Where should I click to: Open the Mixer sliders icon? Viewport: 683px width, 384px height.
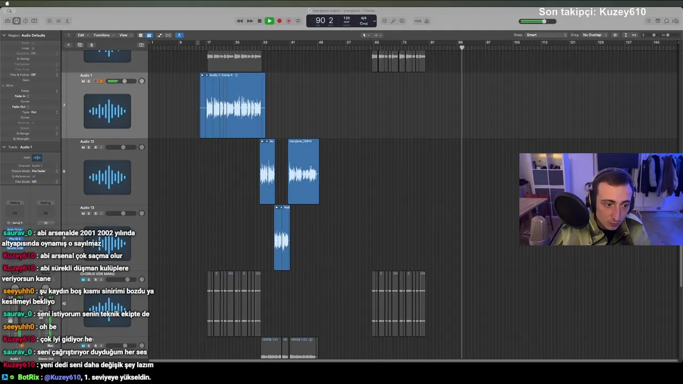pyautogui.click(x=59, y=21)
